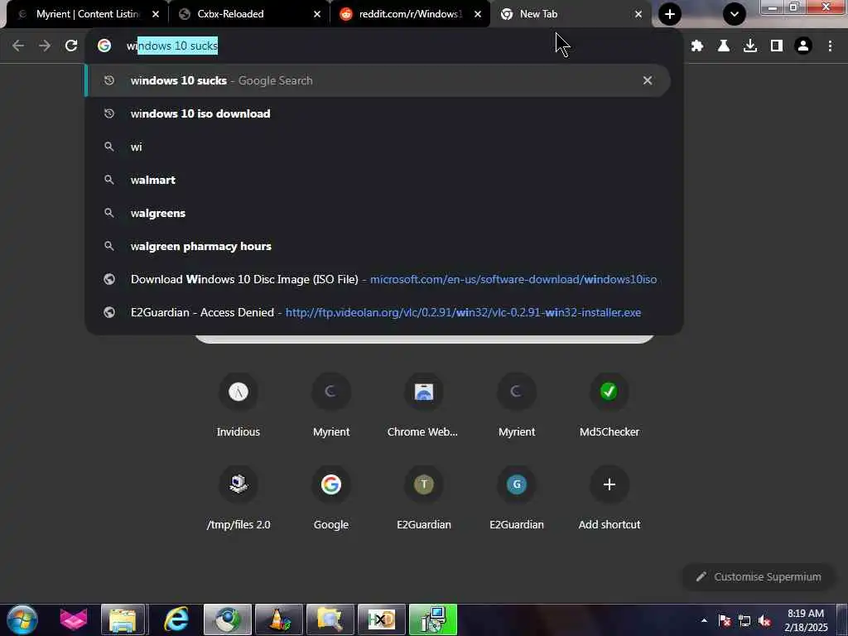Open Windows Explorer folder in taskbar
Image resolution: width=848 pixels, height=636 pixels.
click(x=123, y=619)
